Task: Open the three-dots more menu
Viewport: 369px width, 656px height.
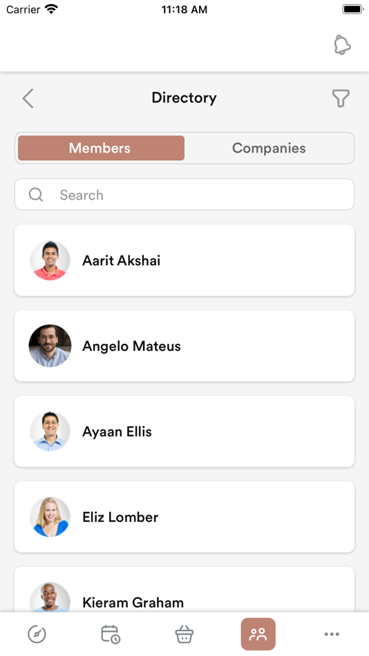Action: [x=332, y=634]
